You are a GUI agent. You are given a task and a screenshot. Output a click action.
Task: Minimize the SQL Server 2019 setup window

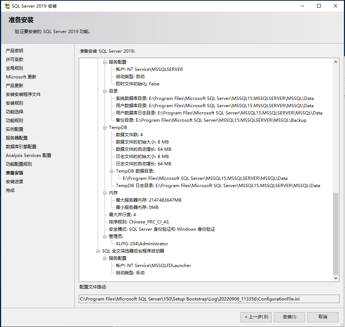[x=303, y=6]
